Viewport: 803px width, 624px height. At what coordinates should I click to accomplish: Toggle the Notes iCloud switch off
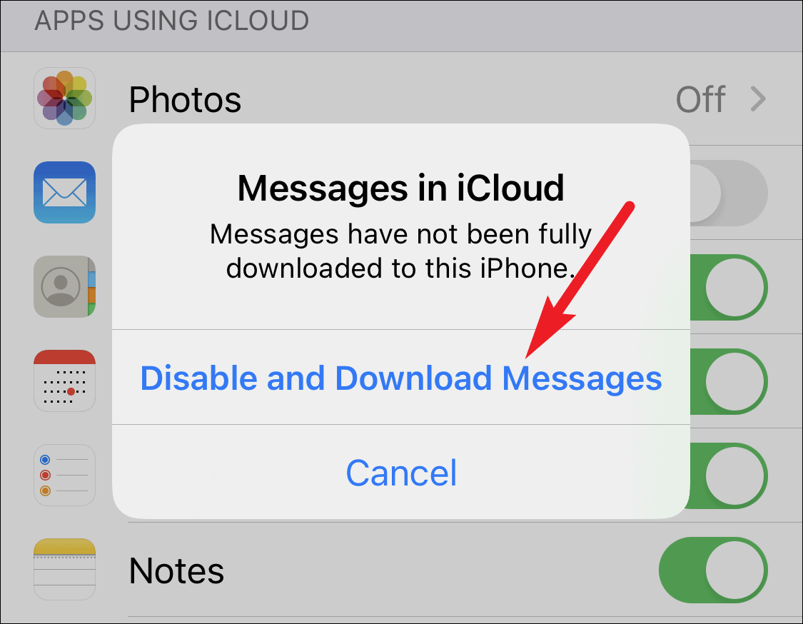713,570
